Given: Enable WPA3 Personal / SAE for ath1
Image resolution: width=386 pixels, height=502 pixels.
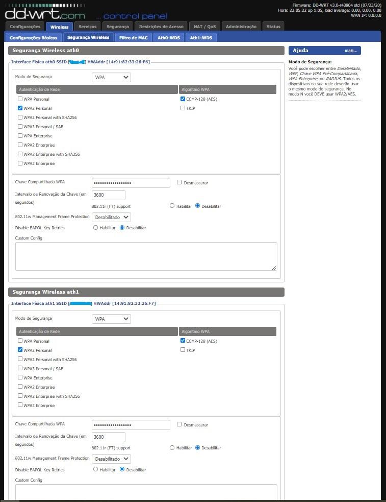Looking at the screenshot, I should click(x=20, y=368).
